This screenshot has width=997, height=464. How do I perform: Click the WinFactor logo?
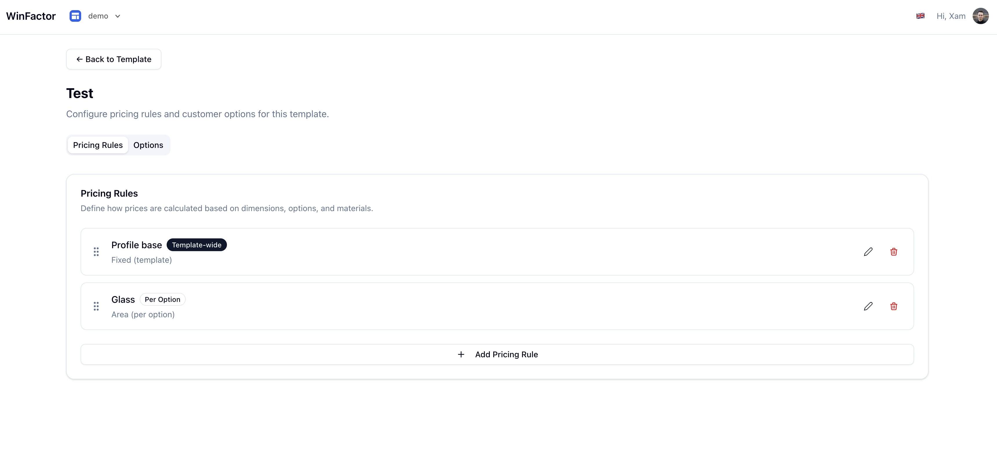[31, 16]
